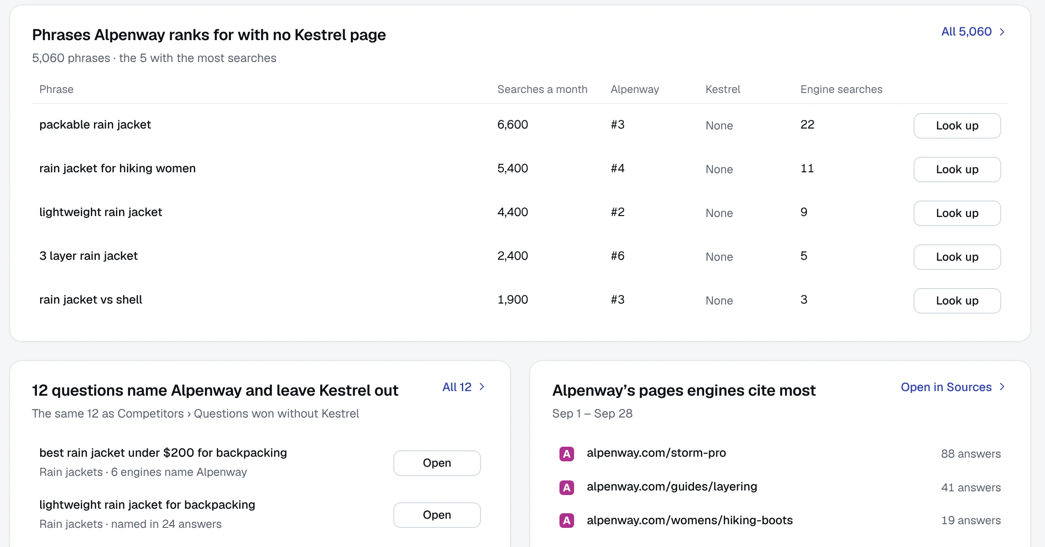Click chevron next to Open in Sources

1002,387
